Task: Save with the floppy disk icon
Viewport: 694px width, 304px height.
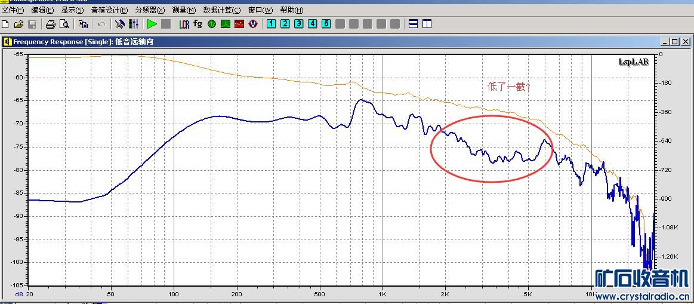Action: [x=32, y=24]
